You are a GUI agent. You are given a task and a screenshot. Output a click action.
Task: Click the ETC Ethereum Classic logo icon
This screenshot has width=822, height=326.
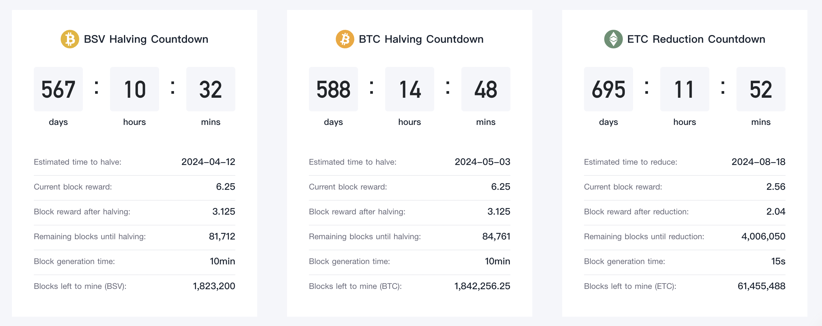[x=613, y=39]
